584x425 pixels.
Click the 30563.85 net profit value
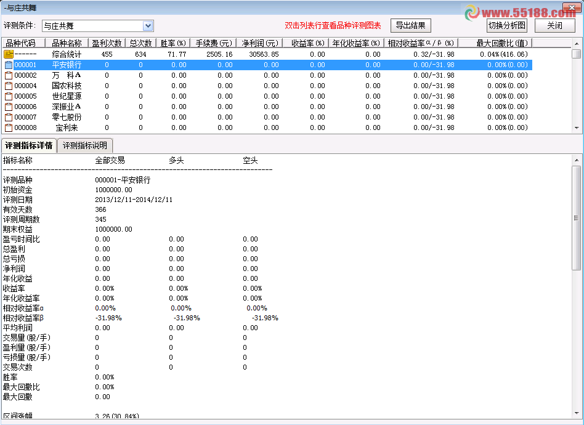point(264,54)
